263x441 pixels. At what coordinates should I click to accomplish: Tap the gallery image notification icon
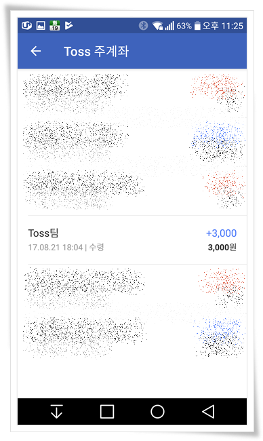tap(41, 26)
